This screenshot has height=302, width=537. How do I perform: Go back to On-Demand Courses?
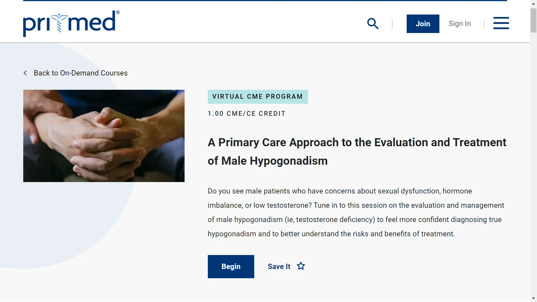pos(81,73)
